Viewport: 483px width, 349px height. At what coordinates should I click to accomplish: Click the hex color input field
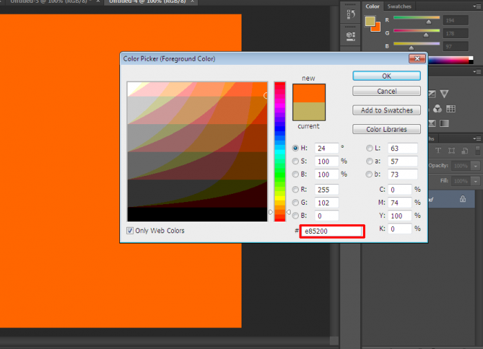(332, 231)
